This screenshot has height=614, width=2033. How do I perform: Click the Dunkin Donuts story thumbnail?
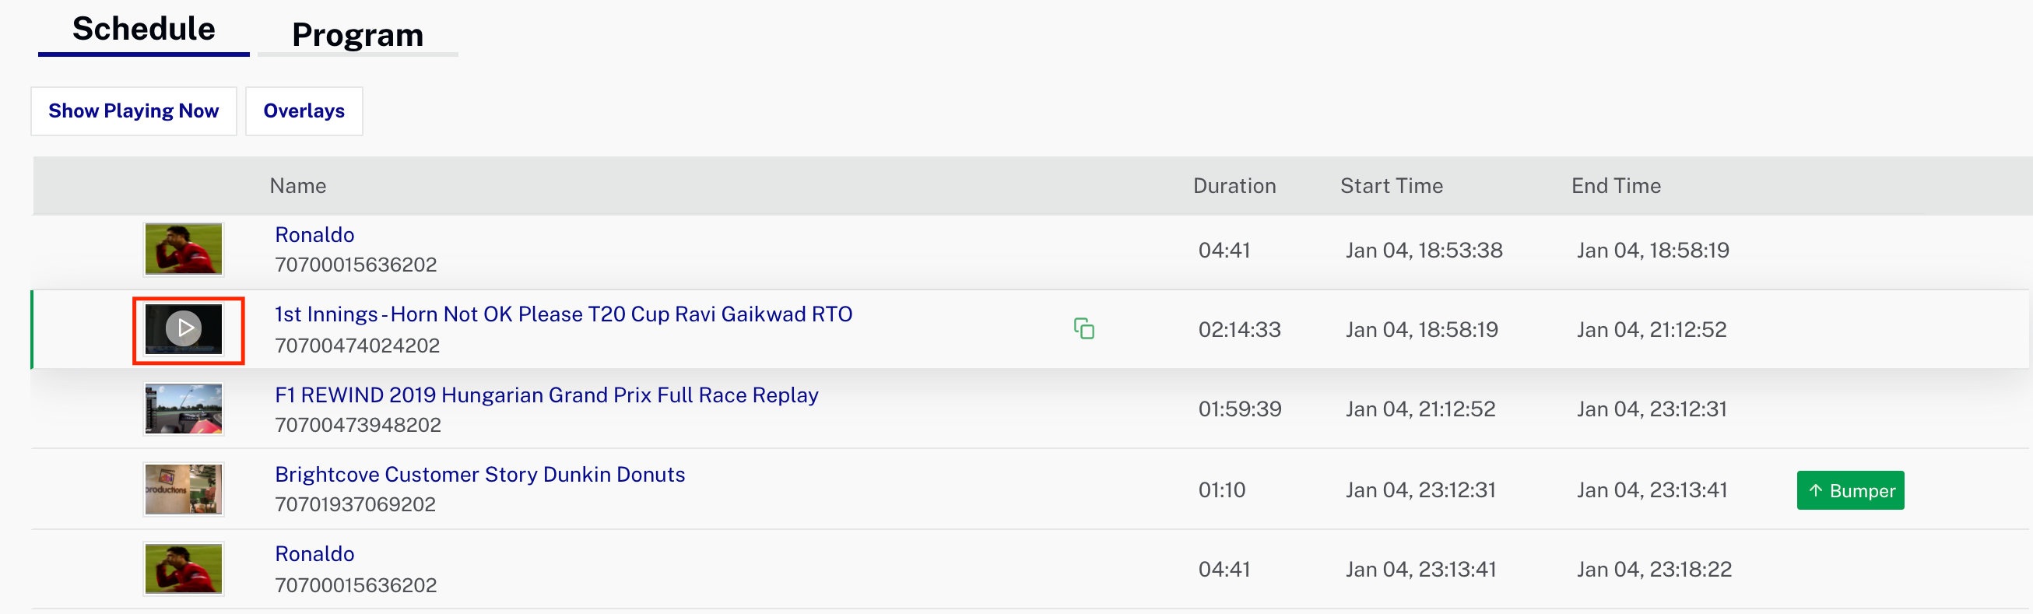[183, 489]
